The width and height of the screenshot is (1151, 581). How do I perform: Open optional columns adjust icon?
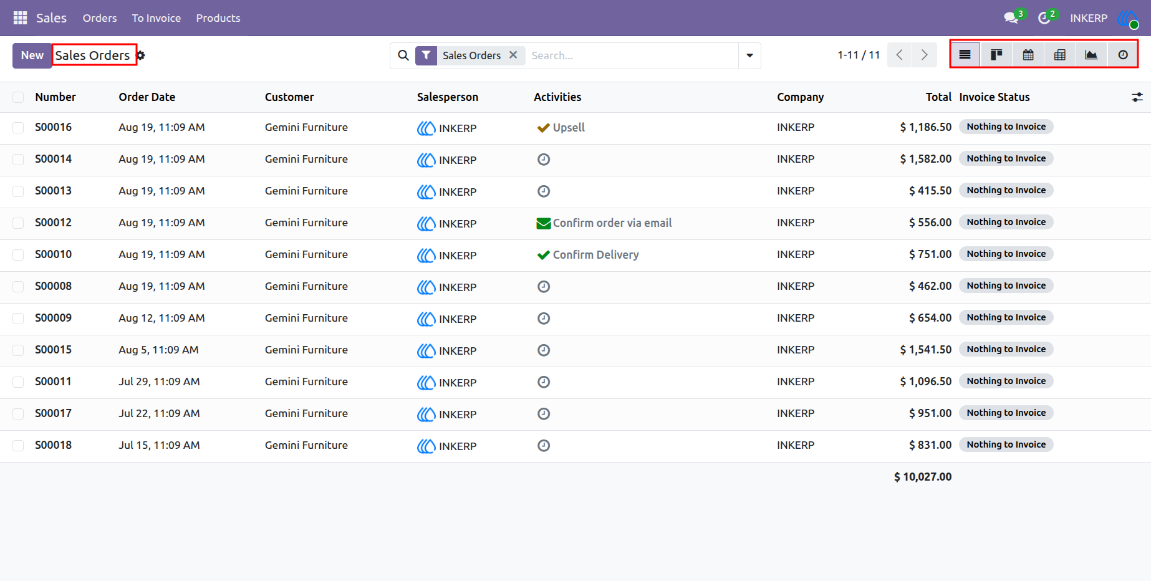click(1137, 97)
